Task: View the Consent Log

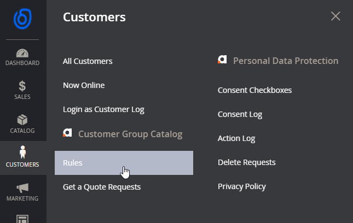Action: click(240, 114)
